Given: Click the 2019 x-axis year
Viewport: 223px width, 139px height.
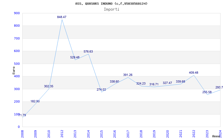Looking at the screenshot, I should (154, 134).
